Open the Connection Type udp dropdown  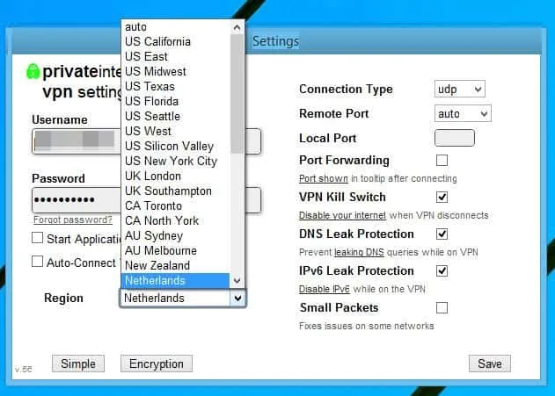[459, 89]
